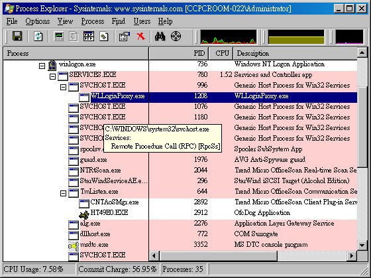Click the 'Commit Charge: 56.95%' status entry
The height and width of the screenshot is (278, 371).
[x=117, y=269]
